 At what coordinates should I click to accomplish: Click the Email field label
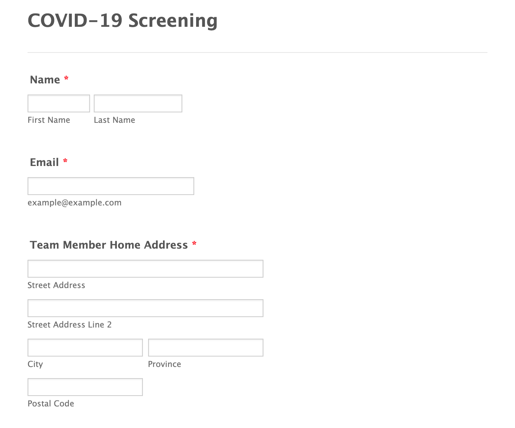point(44,162)
